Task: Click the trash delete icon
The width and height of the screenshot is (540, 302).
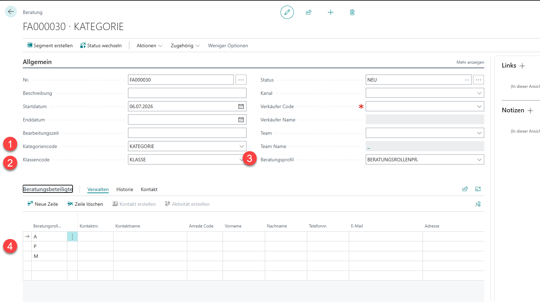Action: pos(352,12)
